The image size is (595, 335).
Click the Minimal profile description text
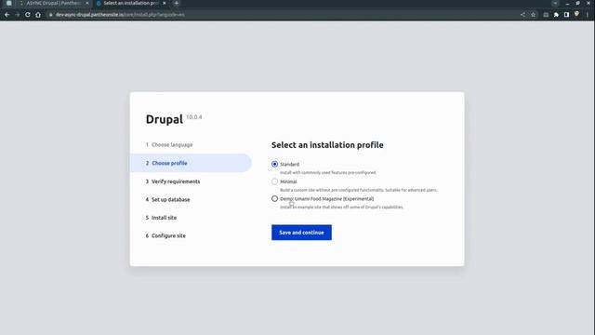click(359, 190)
